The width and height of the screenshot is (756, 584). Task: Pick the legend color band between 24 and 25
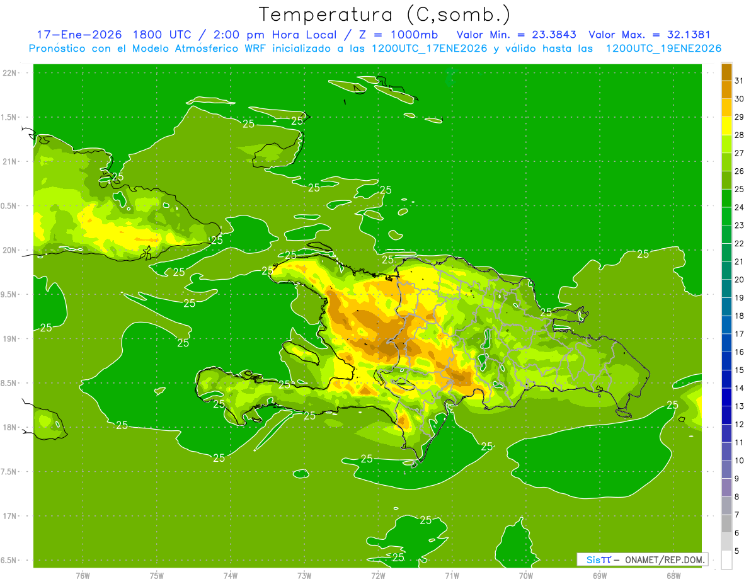click(x=726, y=198)
